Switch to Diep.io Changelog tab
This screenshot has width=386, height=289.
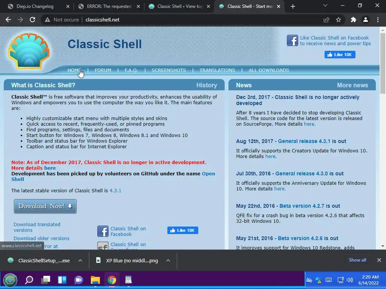pos(35,6)
